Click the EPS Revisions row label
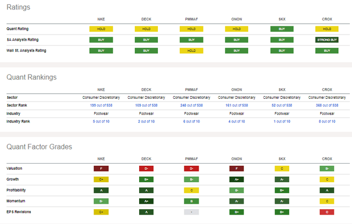The width and height of the screenshot is (352, 224). [x=19, y=212]
